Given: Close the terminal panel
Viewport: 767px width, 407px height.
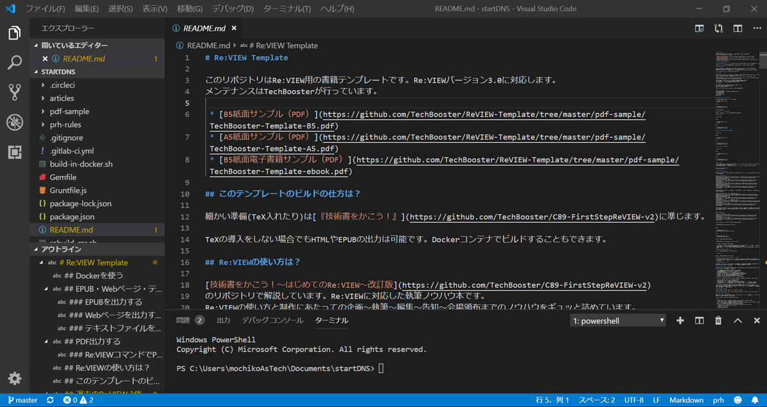Looking at the screenshot, I should 755,320.
